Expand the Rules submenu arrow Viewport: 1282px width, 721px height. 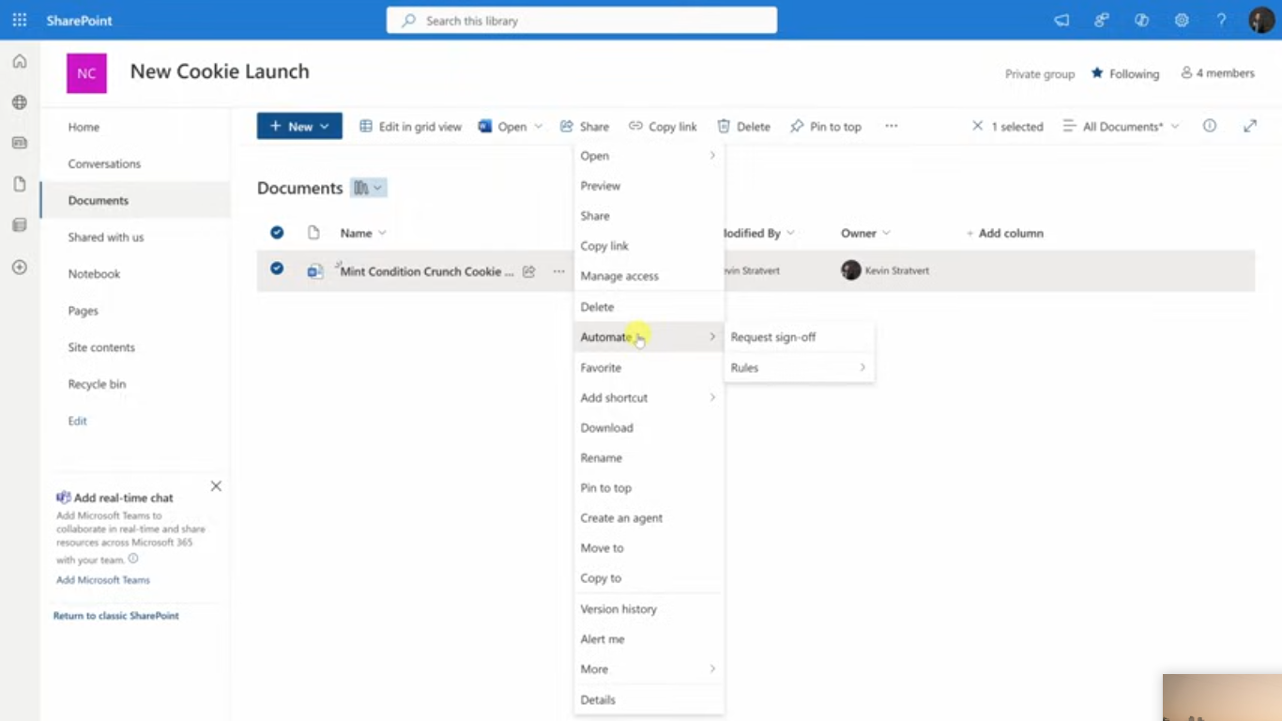862,367
